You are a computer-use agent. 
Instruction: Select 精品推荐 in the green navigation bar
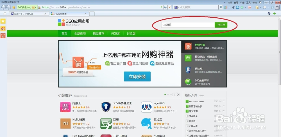pos(98,33)
